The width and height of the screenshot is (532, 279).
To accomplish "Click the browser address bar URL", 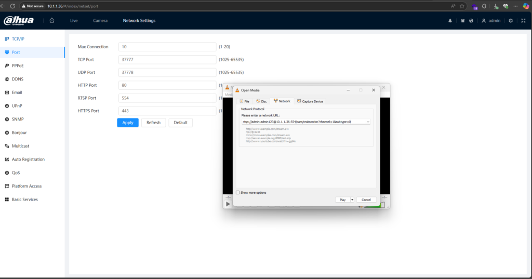I will click(73, 6).
